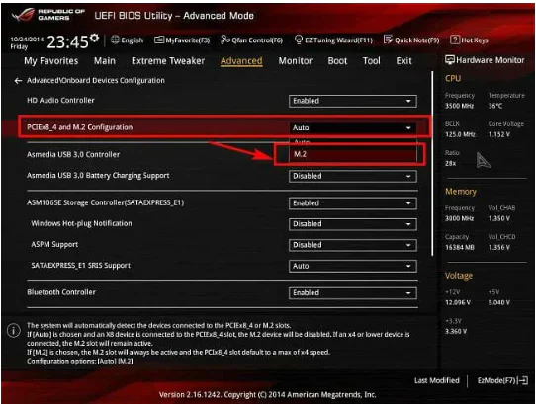Screen dimensions: 536x404
Task: Choose the M.2 option in the list
Action: 353,154
